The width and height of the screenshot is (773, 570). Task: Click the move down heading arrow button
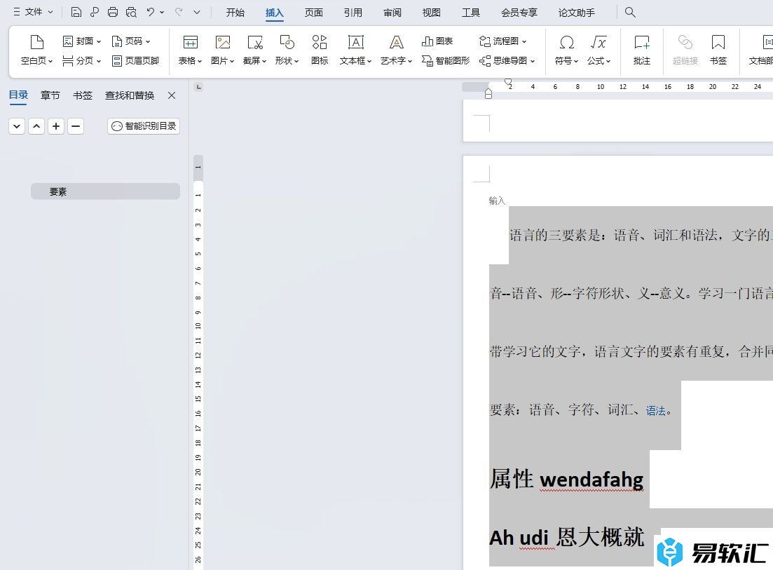pos(17,126)
